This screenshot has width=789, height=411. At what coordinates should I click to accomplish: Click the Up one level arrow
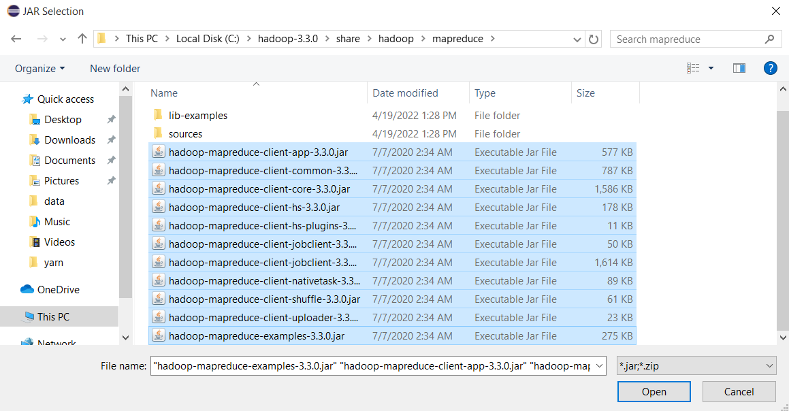(x=82, y=39)
